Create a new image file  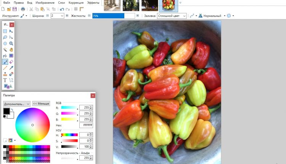3,9
